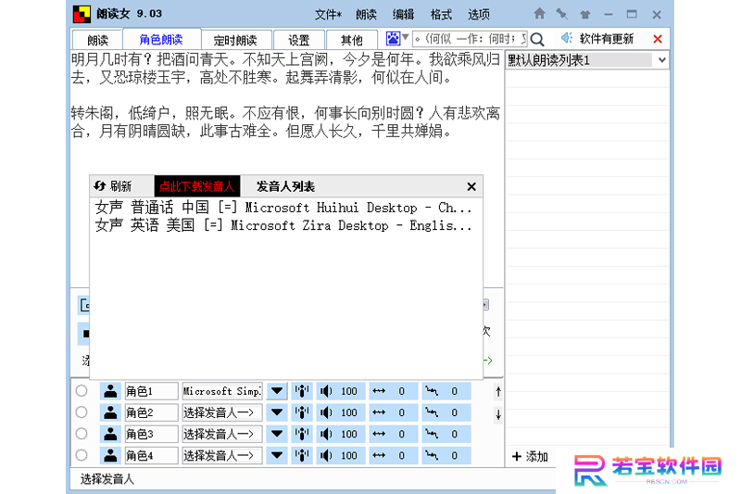Click volume value 100 for 角色1
The image size is (741, 494).
pyautogui.click(x=349, y=391)
